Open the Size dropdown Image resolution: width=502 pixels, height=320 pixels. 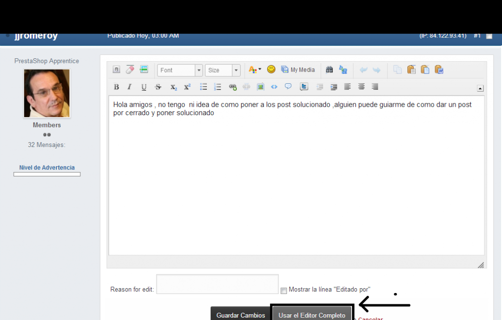click(223, 70)
